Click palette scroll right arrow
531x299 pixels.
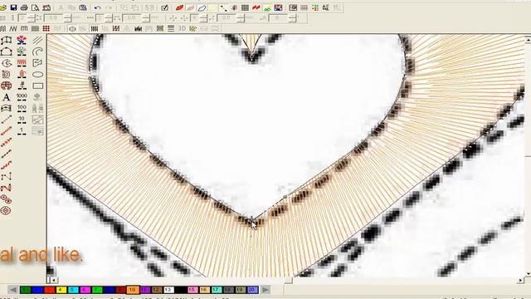pos(265,290)
